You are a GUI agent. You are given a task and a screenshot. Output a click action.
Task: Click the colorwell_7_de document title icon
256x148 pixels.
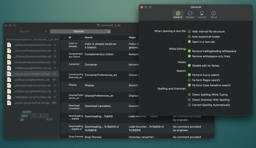tap(98, 25)
